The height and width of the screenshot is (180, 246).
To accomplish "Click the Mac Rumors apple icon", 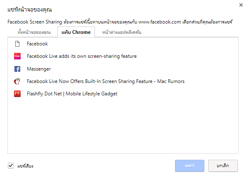I will tap(17, 81).
